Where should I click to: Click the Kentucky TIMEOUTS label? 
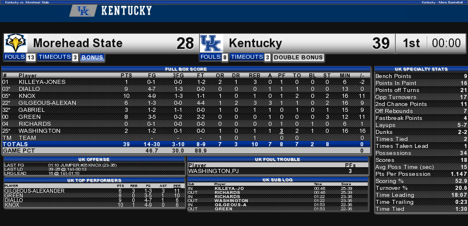click(x=246, y=57)
